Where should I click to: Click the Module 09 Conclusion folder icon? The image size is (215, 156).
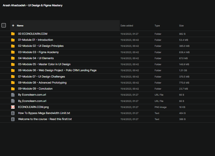[13, 89]
